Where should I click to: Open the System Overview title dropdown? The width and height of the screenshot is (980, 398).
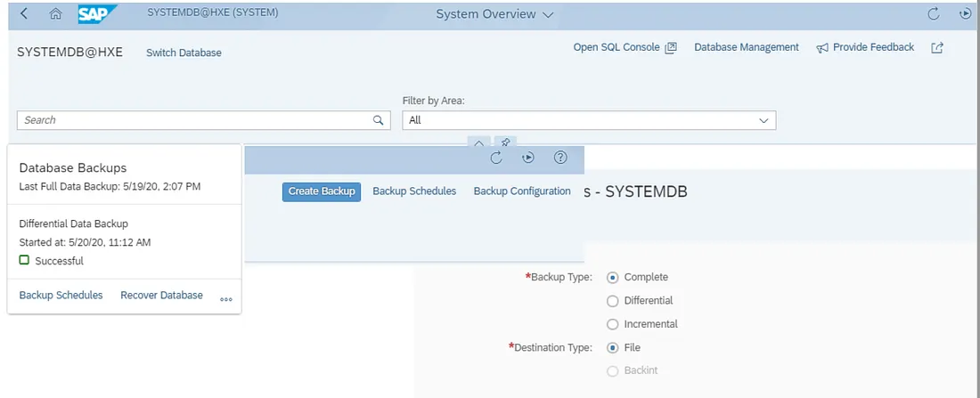point(495,13)
